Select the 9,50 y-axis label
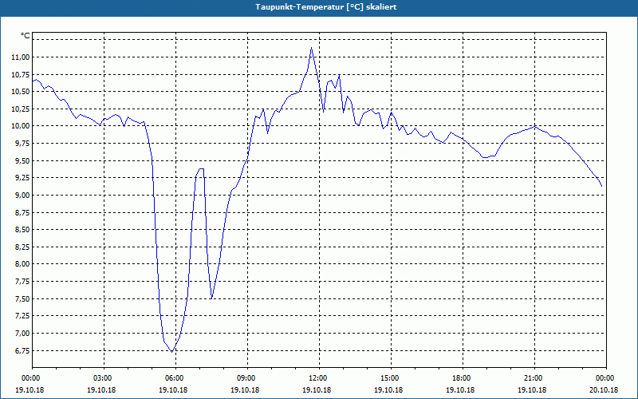638x399 pixels. tap(22, 161)
